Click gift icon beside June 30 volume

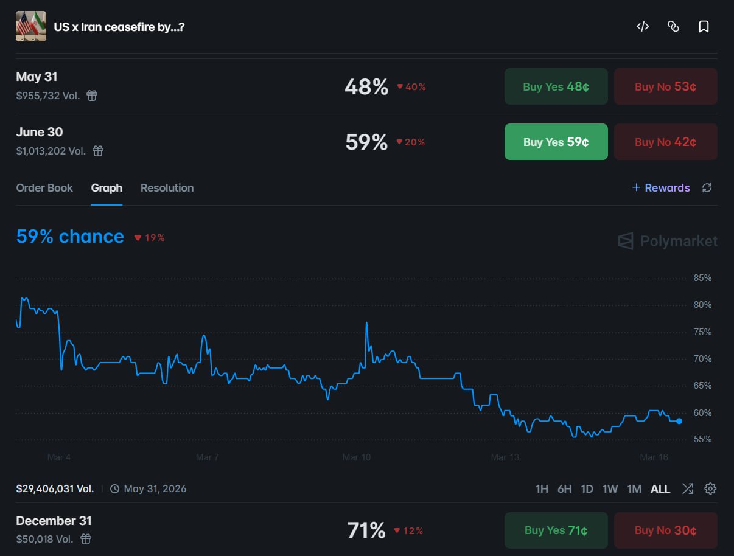tap(98, 151)
